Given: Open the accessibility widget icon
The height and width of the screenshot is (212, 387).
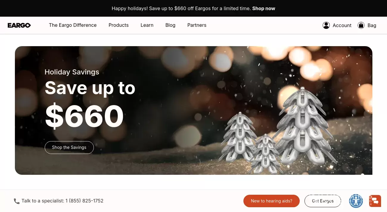Looking at the screenshot, I should (356, 201).
